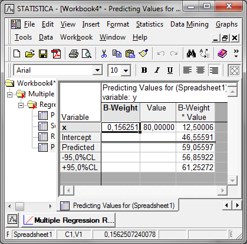Restore the inner workbook window
This screenshot has width=247, height=244.
click(x=225, y=38)
